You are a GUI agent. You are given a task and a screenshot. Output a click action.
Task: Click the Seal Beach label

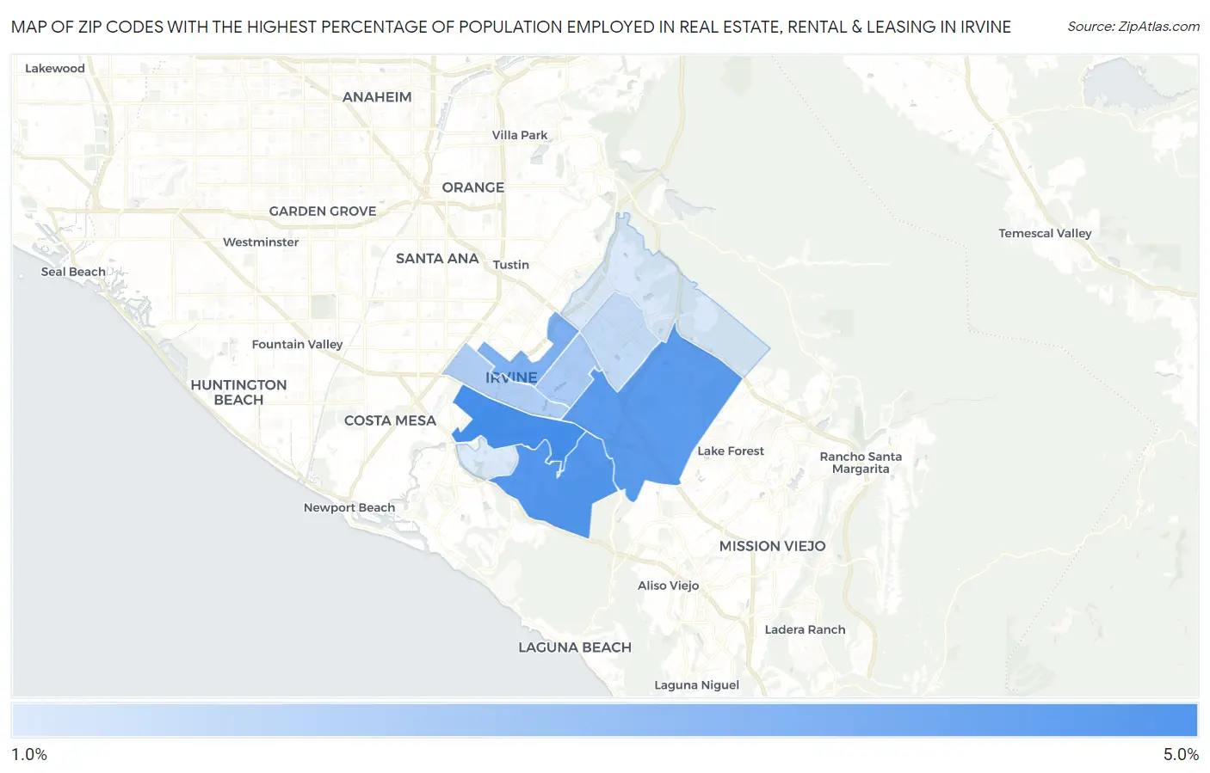[73, 272]
